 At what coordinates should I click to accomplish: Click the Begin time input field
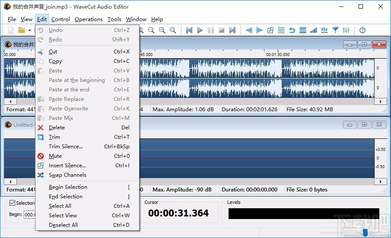tap(30, 214)
